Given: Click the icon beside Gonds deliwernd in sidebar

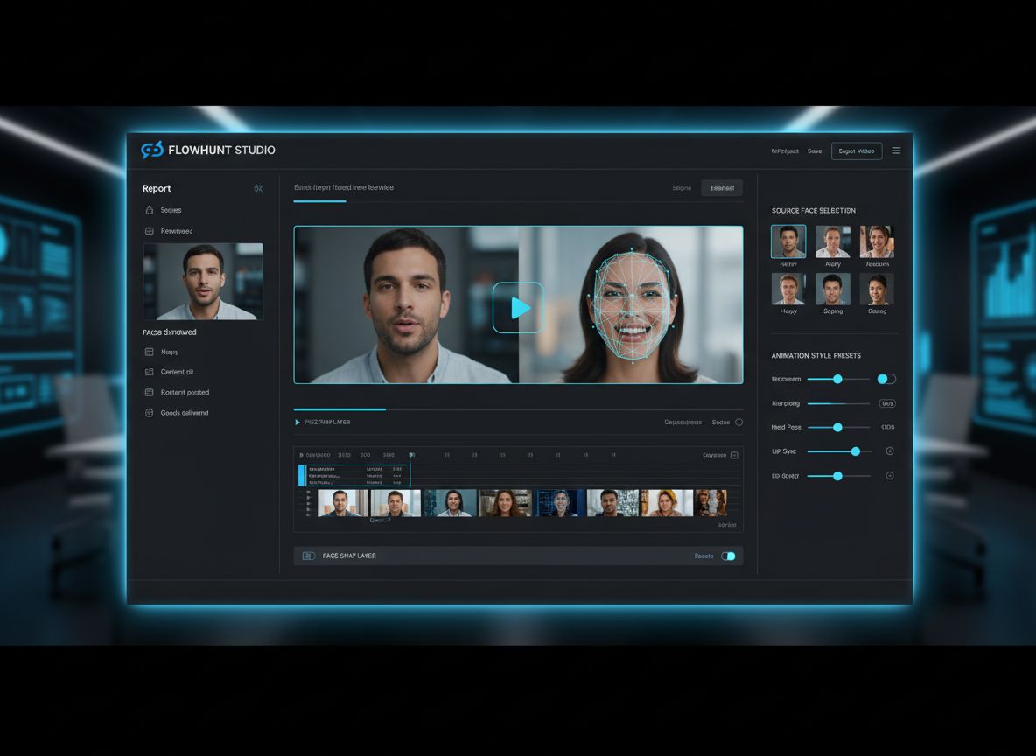Looking at the screenshot, I should coord(150,413).
